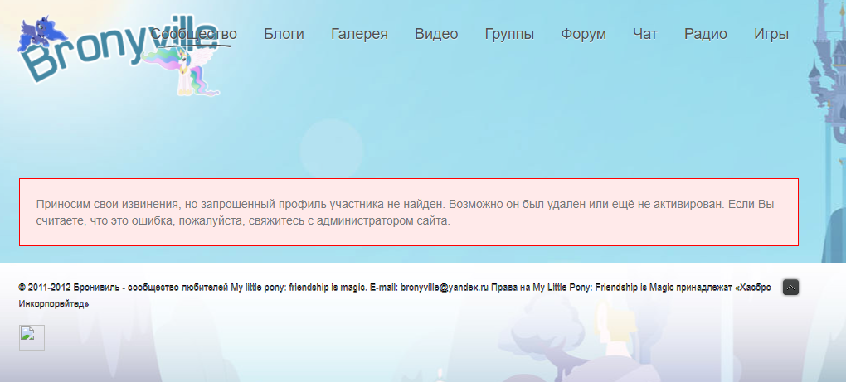Image resolution: width=846 pixels, height=382 pixels.
Task: Go to the Блоги section
Action: point(284,34)
